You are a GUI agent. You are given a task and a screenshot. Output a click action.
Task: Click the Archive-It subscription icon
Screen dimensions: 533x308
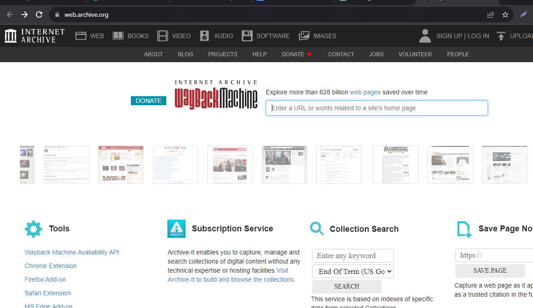click(x=176, y=229)
